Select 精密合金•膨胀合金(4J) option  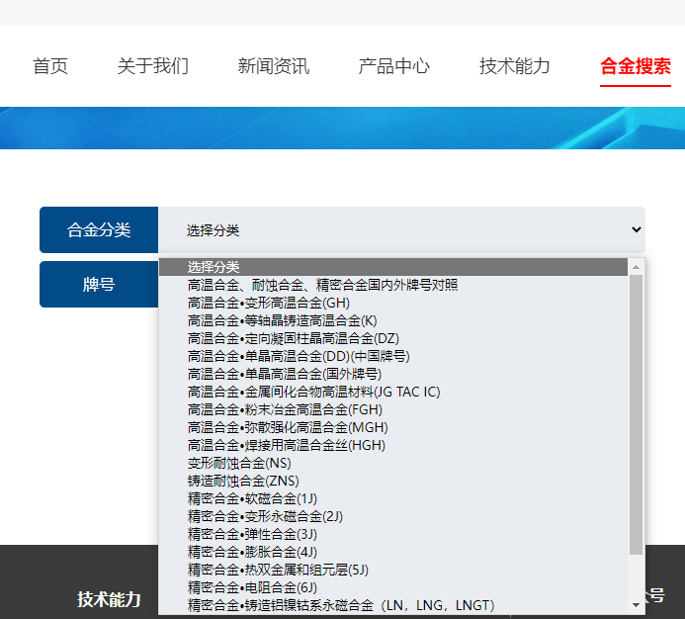coord(252,552)
